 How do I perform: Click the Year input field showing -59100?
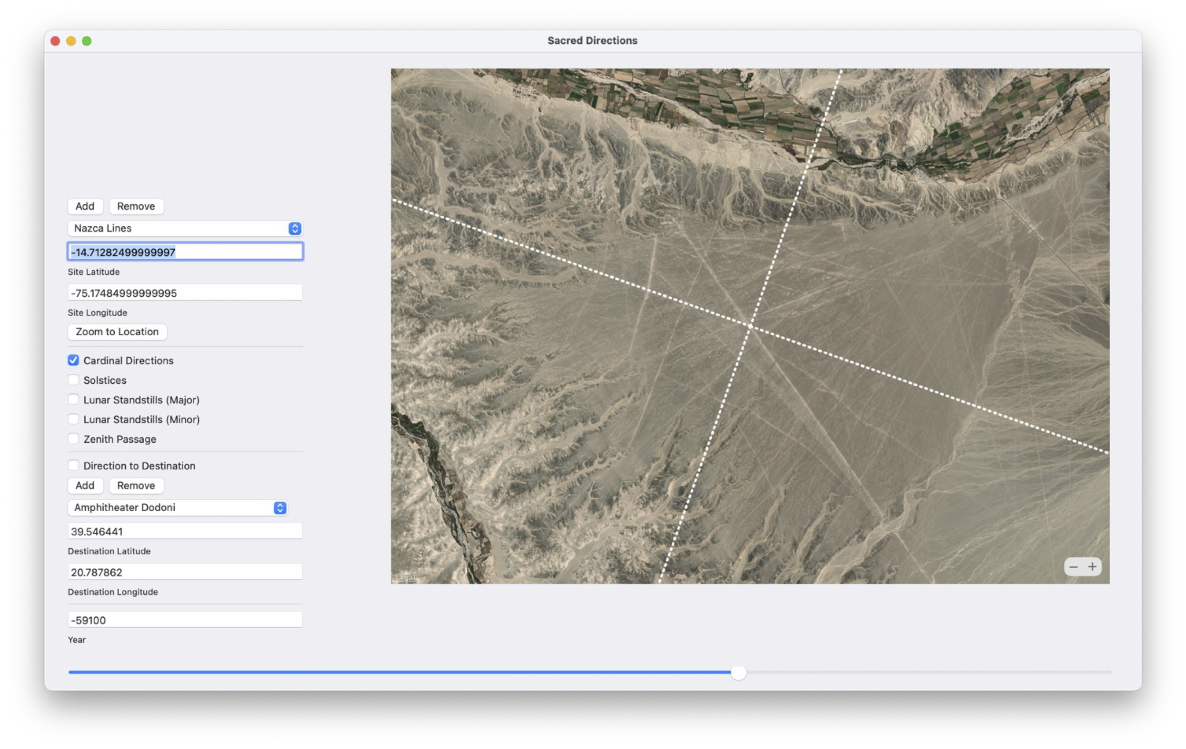pyautogui.click(x=185, y=620)
